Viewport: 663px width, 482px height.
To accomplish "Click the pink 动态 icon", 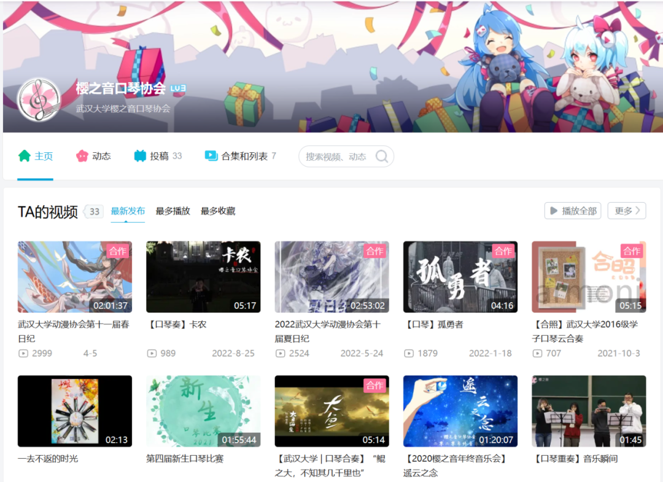I will pyautogui.click(x=82, y=156).
